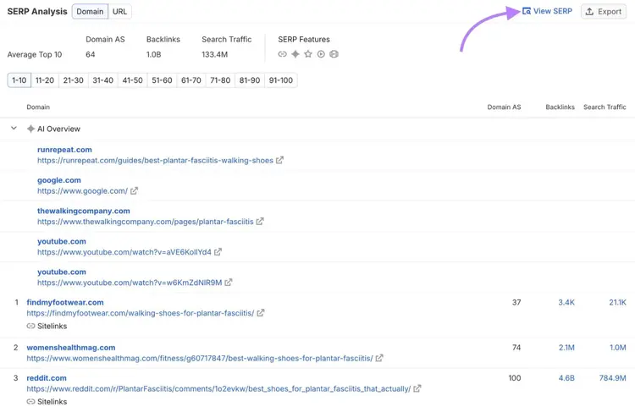Click the View SERP link text
The height and width of the screenshot is (412, 635).
[x=552, y=11]
